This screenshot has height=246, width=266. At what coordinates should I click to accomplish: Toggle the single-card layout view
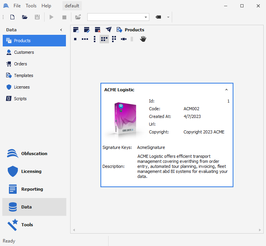tap(75, 39)
